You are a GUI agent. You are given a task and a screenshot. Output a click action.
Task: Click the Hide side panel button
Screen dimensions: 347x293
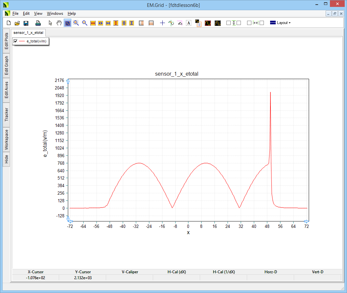6,159
